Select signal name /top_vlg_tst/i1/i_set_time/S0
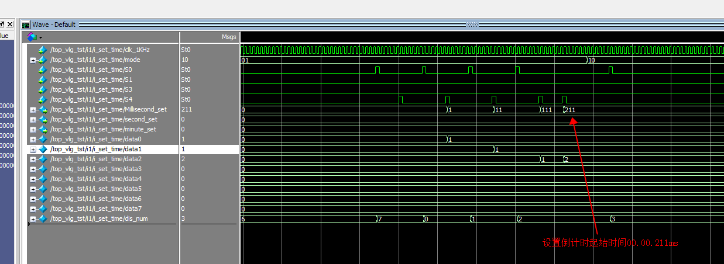The image size is (724, 264). coord(91,70)
